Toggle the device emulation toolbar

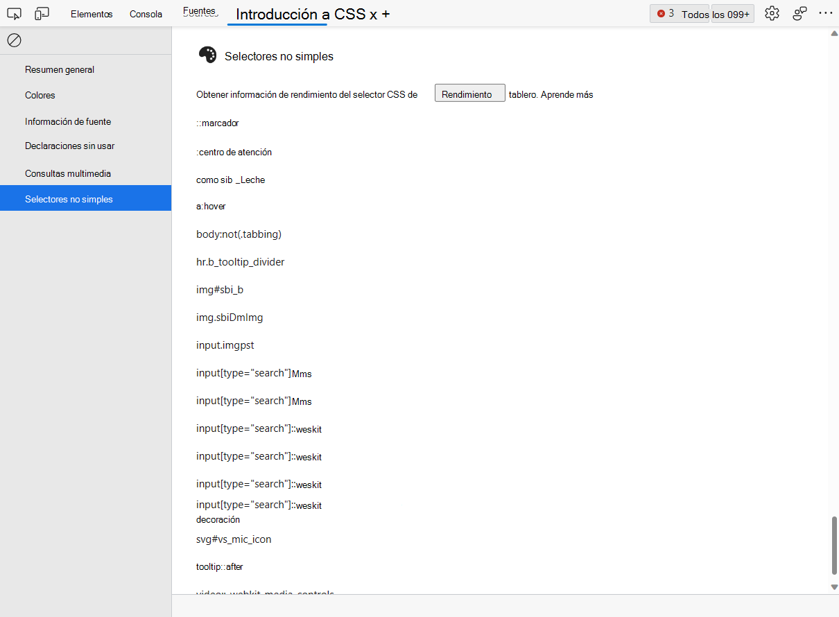click(42, 13)
